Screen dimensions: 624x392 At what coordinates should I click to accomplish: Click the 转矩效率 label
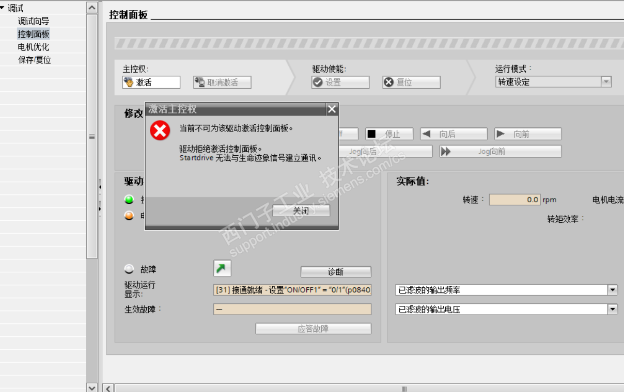[566, 219]
